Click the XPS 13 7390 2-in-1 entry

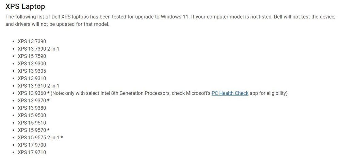(x=38, y=49)
